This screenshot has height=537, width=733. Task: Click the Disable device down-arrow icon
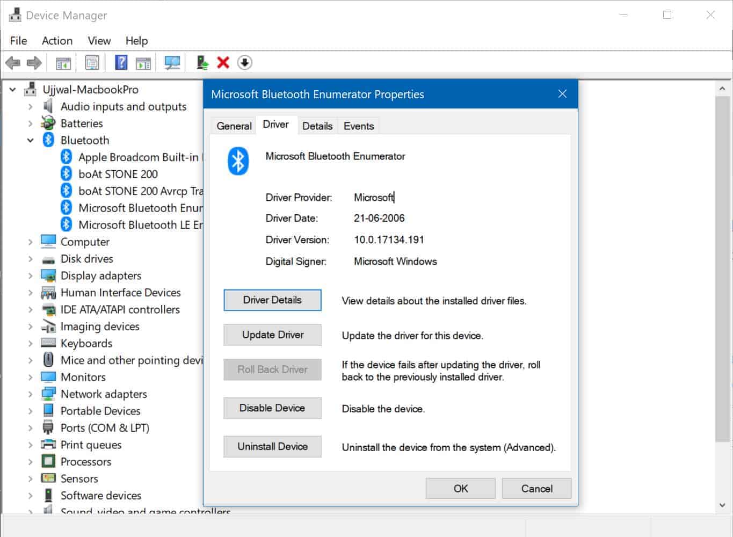(245, 63)
